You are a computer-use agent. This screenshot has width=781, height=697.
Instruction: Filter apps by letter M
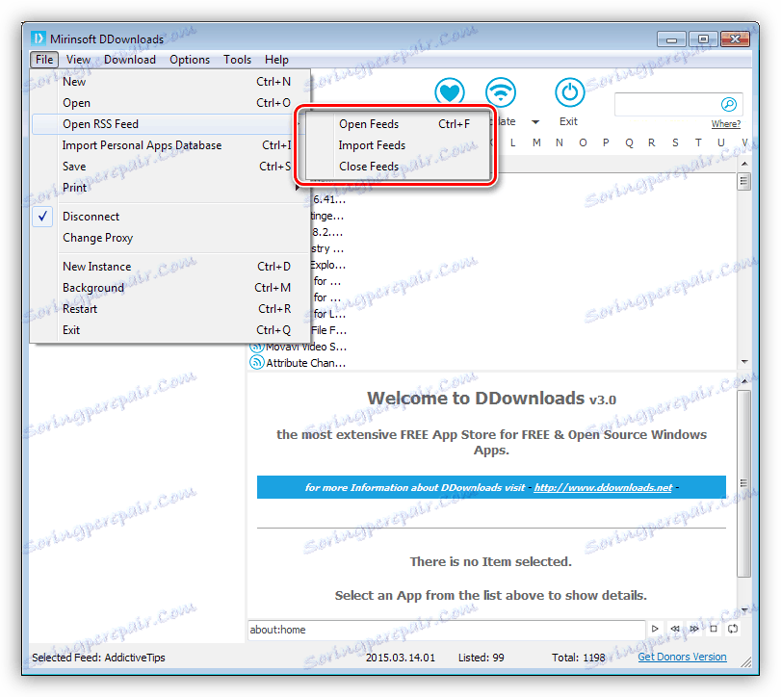[536, 142]
